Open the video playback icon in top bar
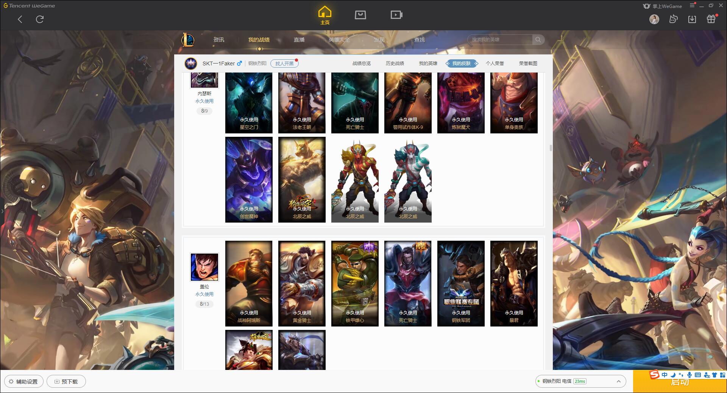The image size is (727, 393). click(396, 15)
